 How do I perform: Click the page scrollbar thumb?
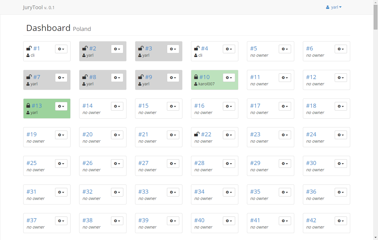pos(375,17)
